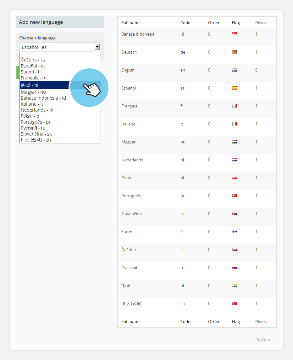Click the Spanish flag in Español row
Image resolution: width=293 pixels, height=360 pixels.
pyautogui.click(x=234, y=88)
